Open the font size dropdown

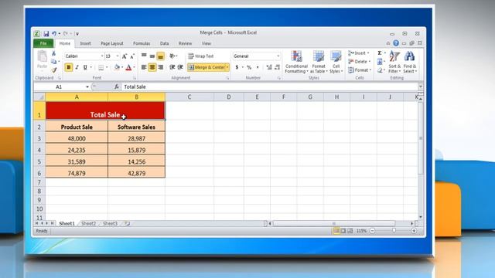pos(118,56)
